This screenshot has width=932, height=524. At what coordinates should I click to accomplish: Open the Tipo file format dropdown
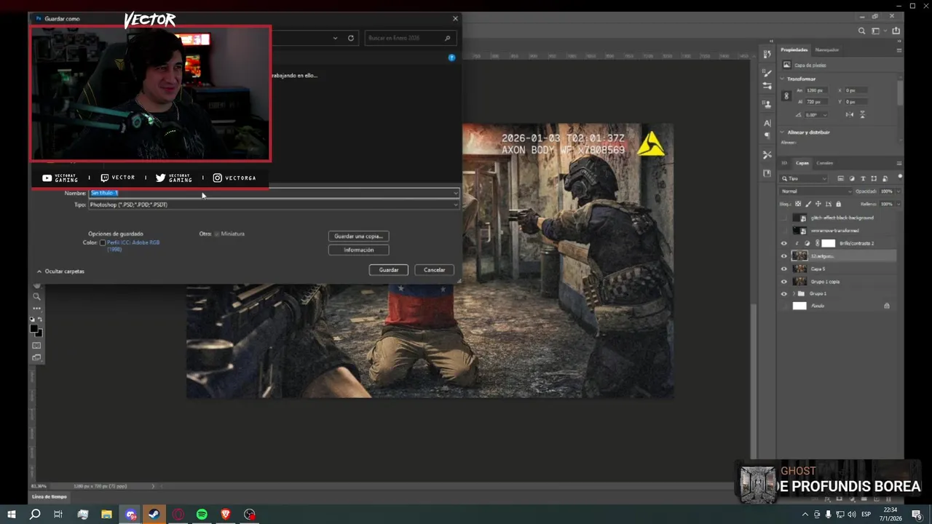pyautogui.click(x=274, y=205)
